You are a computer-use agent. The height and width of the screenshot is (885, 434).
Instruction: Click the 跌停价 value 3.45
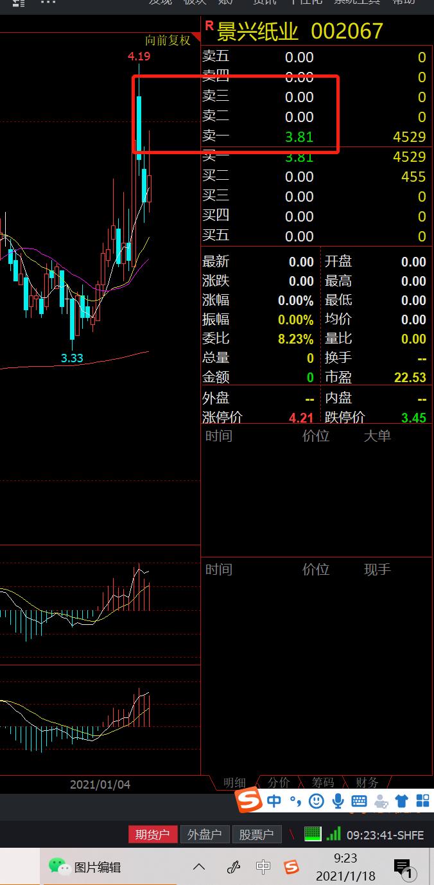pos(413,417)
